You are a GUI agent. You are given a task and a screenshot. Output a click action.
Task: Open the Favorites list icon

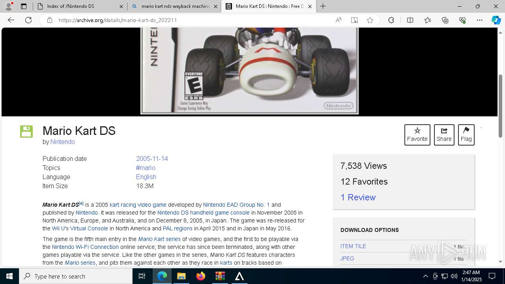pos(428,20)
